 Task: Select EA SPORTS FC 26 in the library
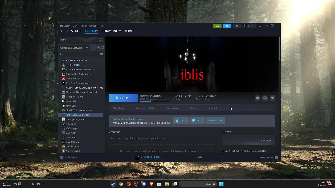(81, 60)
